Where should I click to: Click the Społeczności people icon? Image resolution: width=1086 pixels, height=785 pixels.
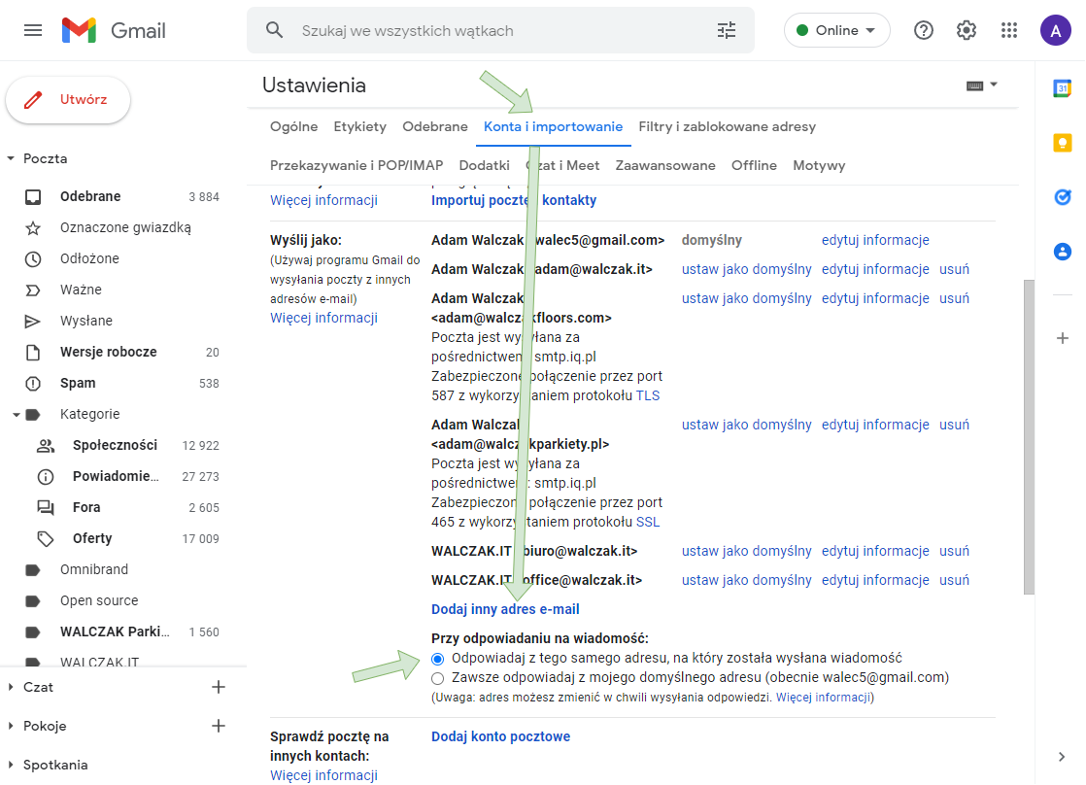46,446
